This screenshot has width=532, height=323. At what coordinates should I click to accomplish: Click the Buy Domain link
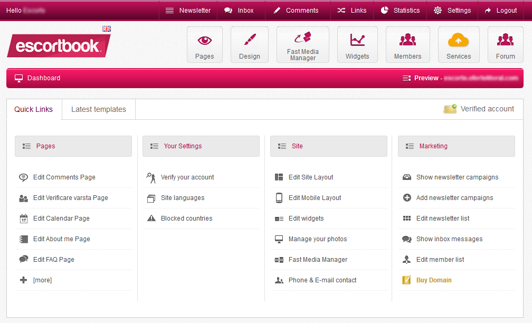tap(434, 280)
